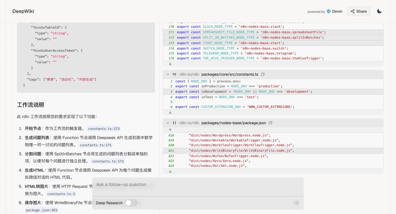The height and width of the screenshot is (214, 396).
Task: Click download arrow under the package.json snippet
Action: (170, 171)
